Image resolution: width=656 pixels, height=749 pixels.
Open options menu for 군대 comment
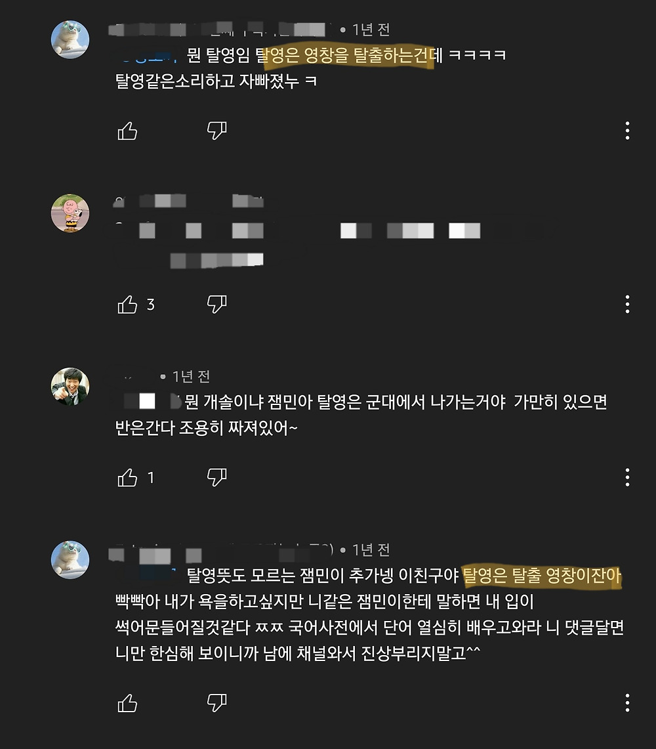point(627,477)
